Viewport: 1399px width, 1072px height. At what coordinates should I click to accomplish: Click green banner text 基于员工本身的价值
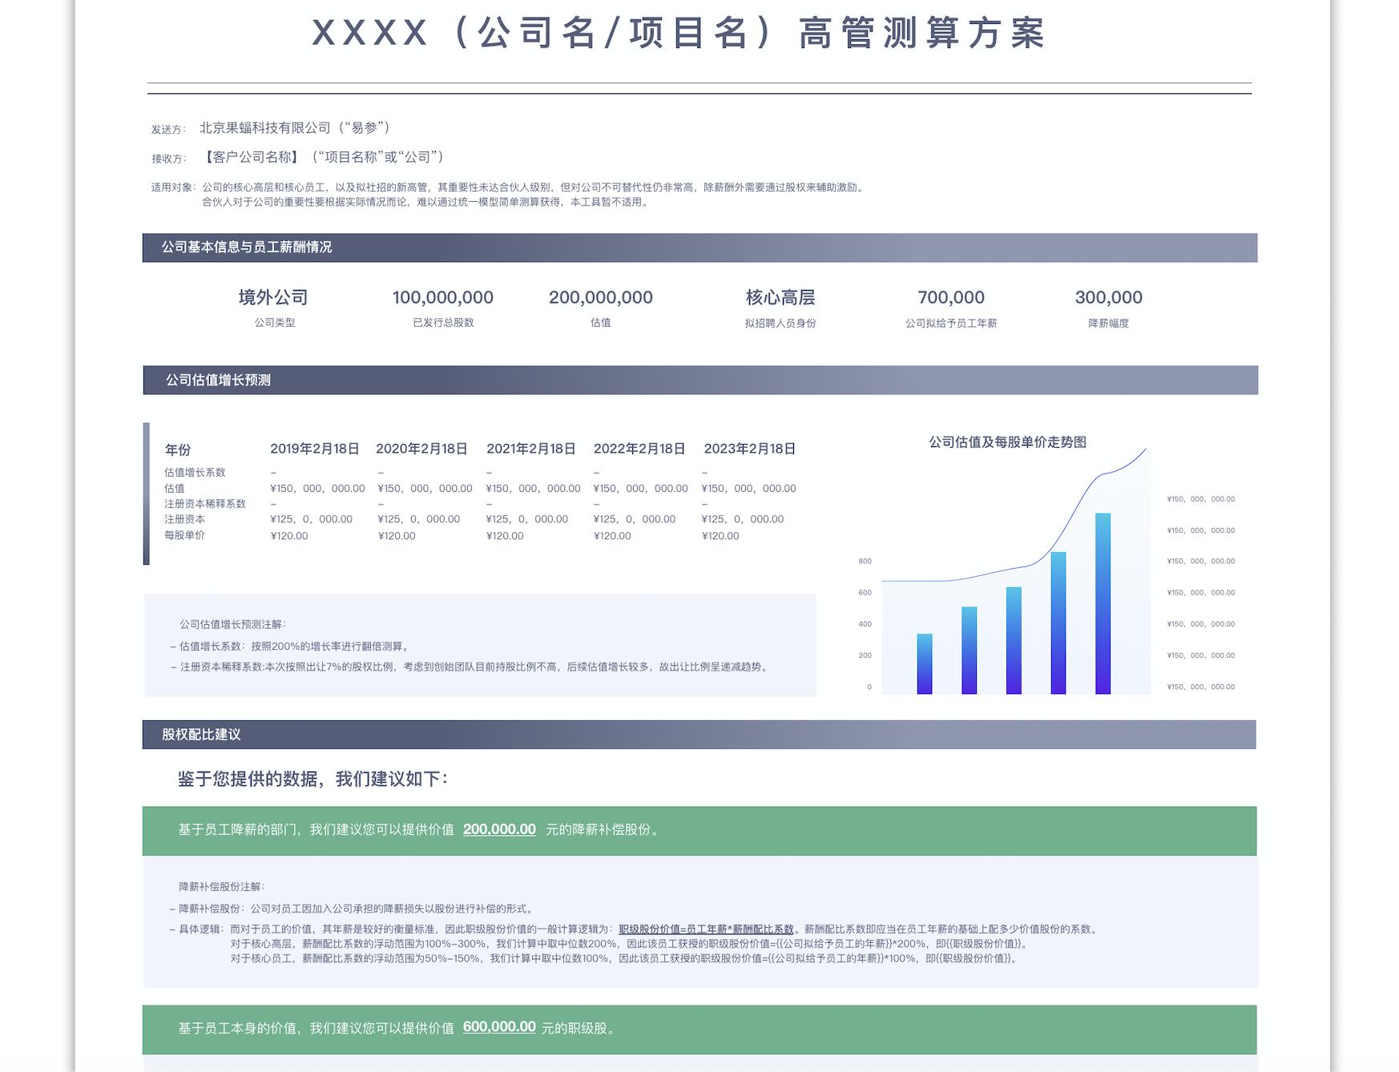[398, 1028]
